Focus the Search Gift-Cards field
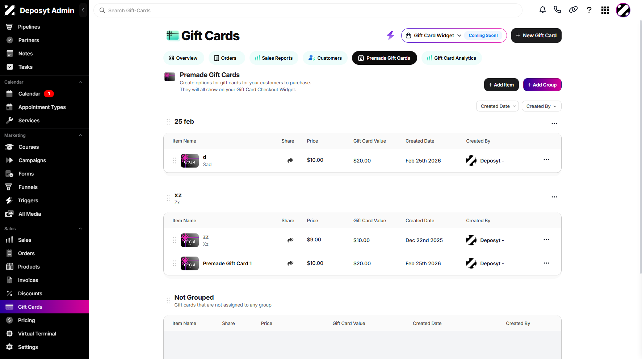Screen dimensions: 642x359 point(308,10)
